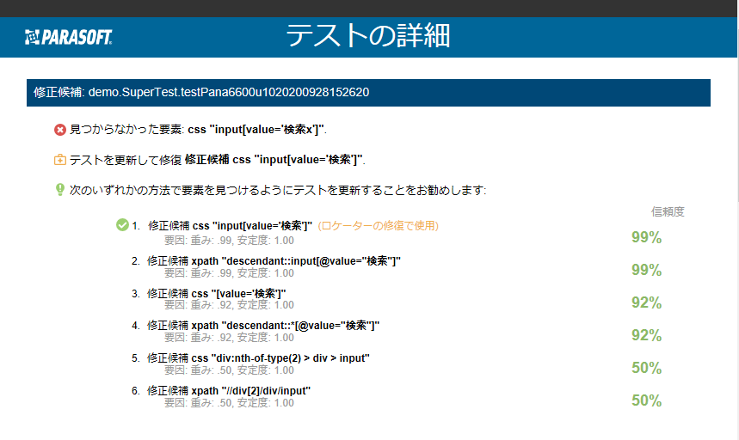Select candidate 5 css div:nth-of-type(2) > div > input

[258, 358]
